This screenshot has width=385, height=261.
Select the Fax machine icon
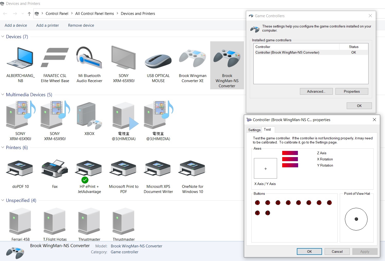(55, 168)
